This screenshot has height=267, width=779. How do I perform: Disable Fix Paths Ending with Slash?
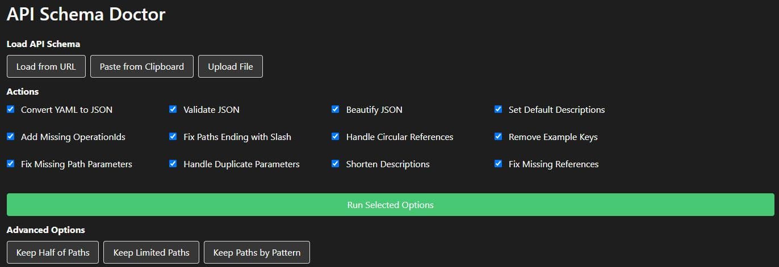click(x=173, y=137)
